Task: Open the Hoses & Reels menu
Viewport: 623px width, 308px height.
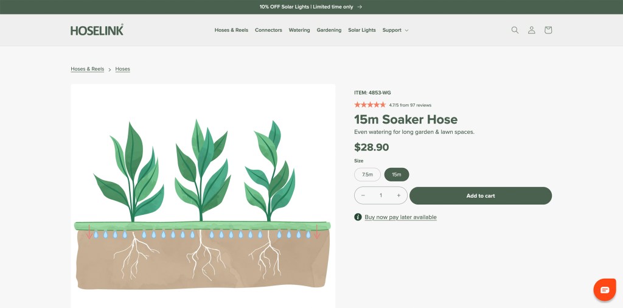Action: pos(231,30)
